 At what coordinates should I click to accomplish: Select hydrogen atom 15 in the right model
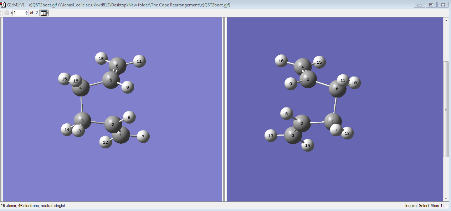(319, 62)
